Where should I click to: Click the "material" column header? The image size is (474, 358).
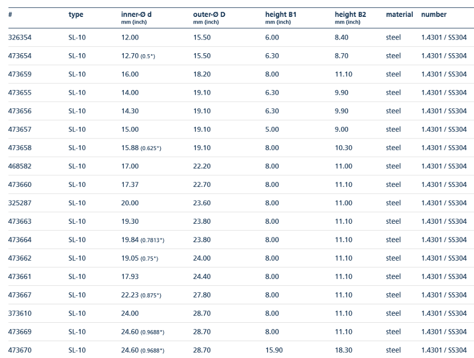coord(399,15)
